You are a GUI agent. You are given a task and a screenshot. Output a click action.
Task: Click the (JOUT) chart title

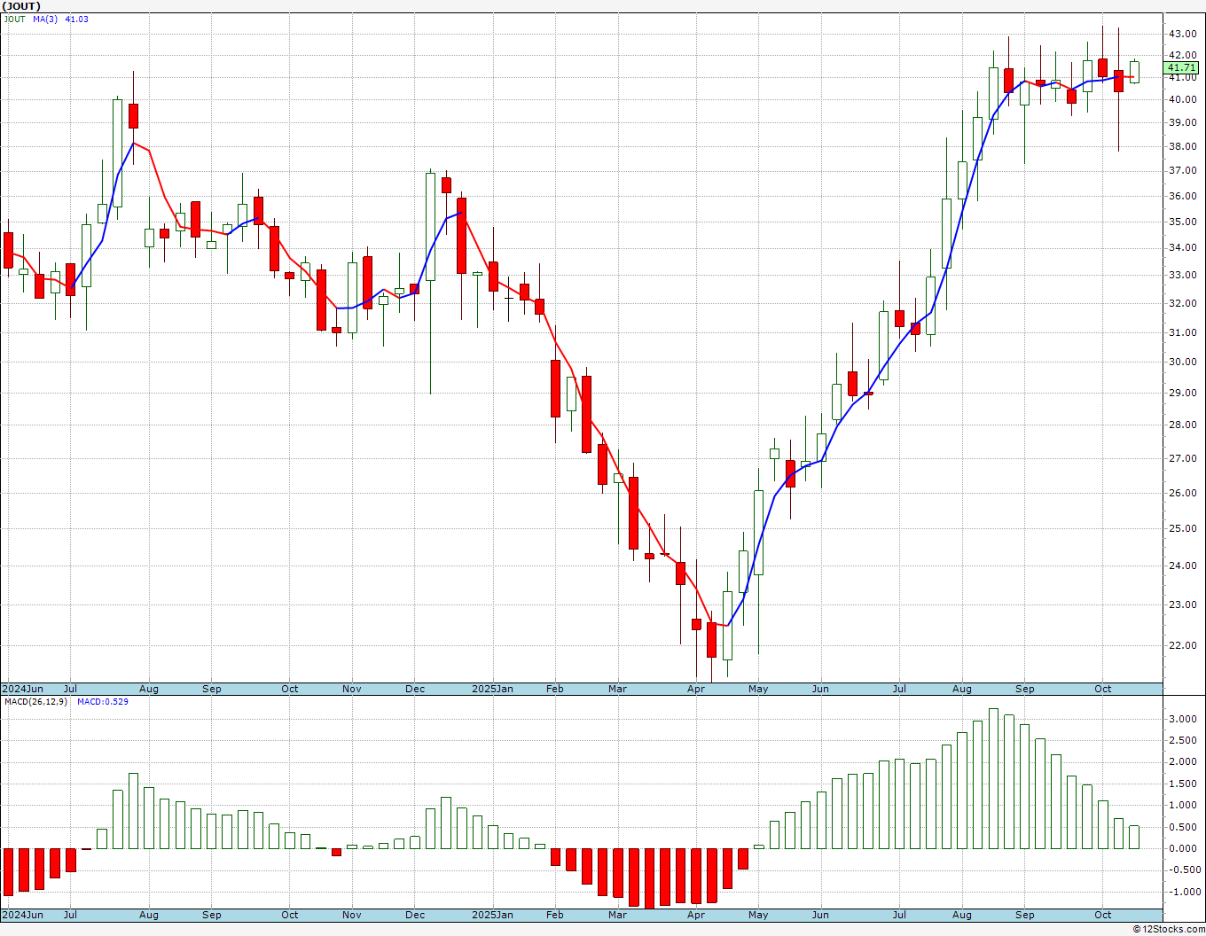[x=21, y=6]
